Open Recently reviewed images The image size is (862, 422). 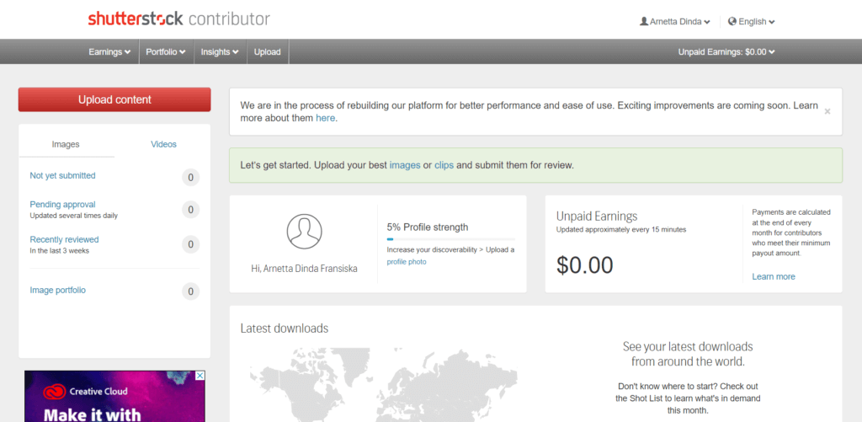click(x=64, y=239)
